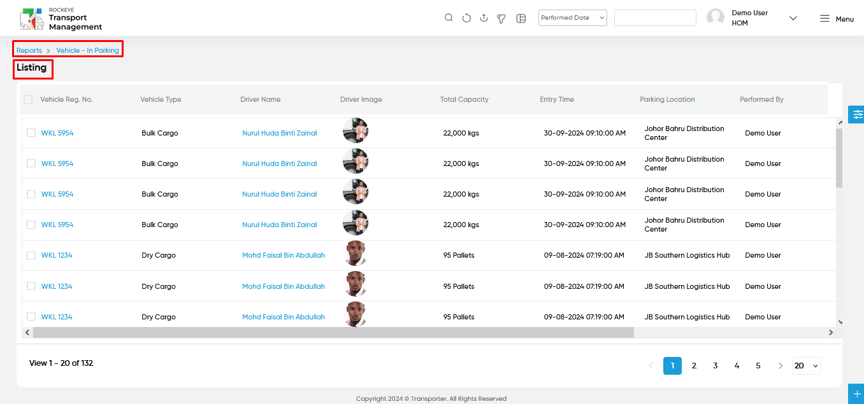Click the View 1 - 20 of 132 text
The width and height of the screenshot is (864, 404).
[x=61, y=363]
